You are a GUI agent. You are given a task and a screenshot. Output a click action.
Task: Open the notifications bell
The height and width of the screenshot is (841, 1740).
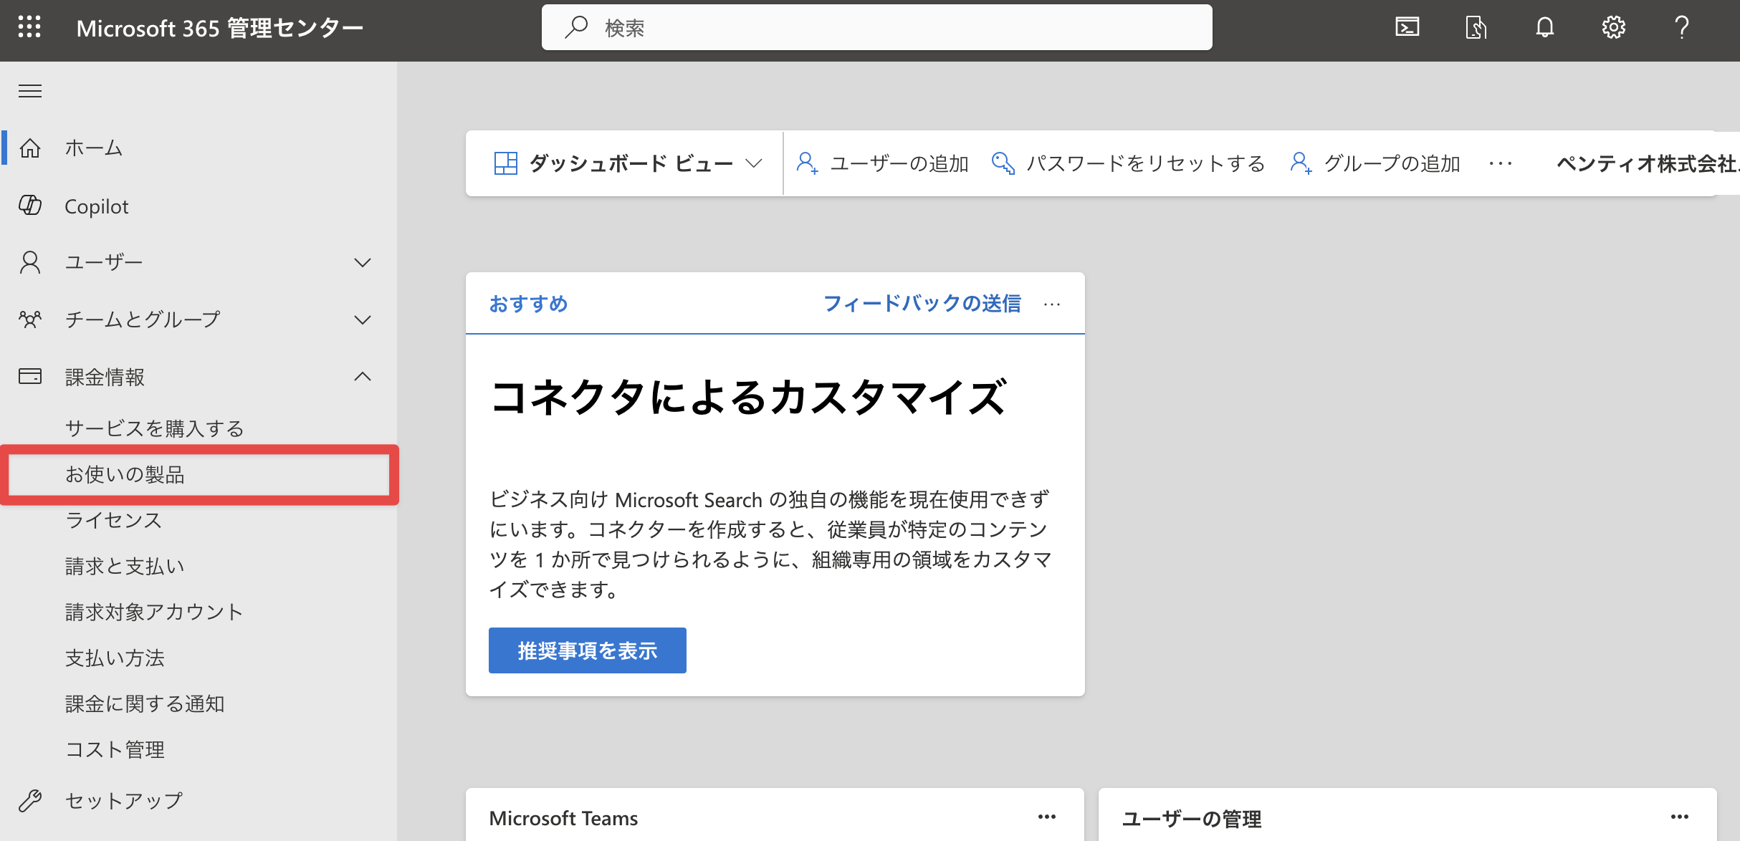click(1545, 27)
